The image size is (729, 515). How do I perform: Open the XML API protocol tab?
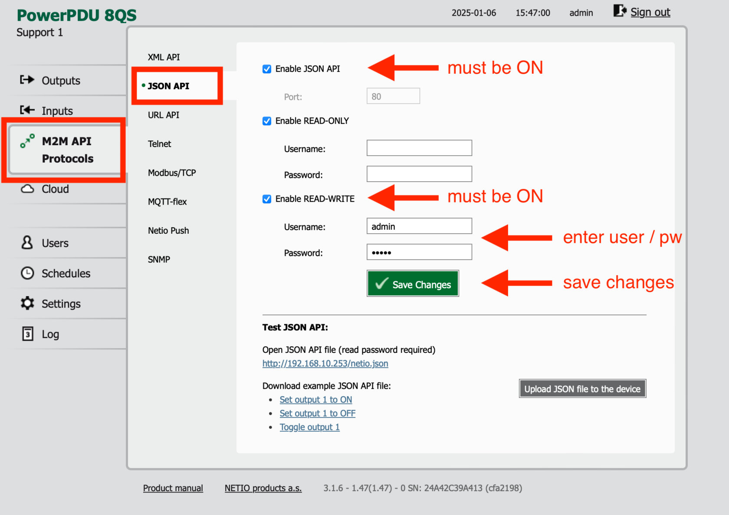tap(164, 57)
